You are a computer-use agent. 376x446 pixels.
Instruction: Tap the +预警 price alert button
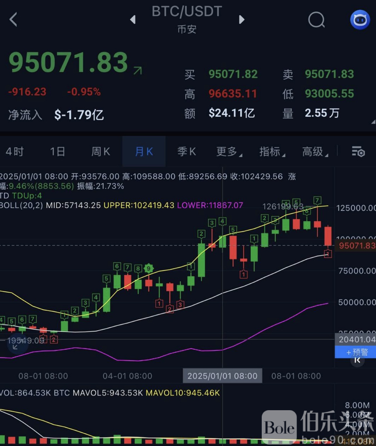click(x=356, y=352)
